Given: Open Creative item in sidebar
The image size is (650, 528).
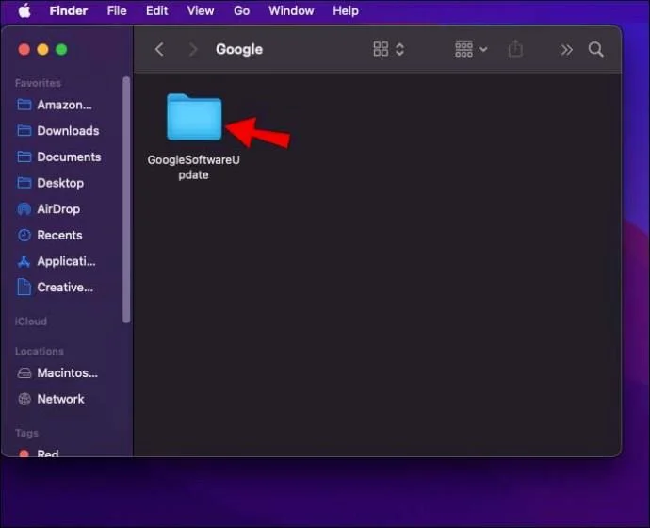Looking at the screenshot, I should coord(55,288).
